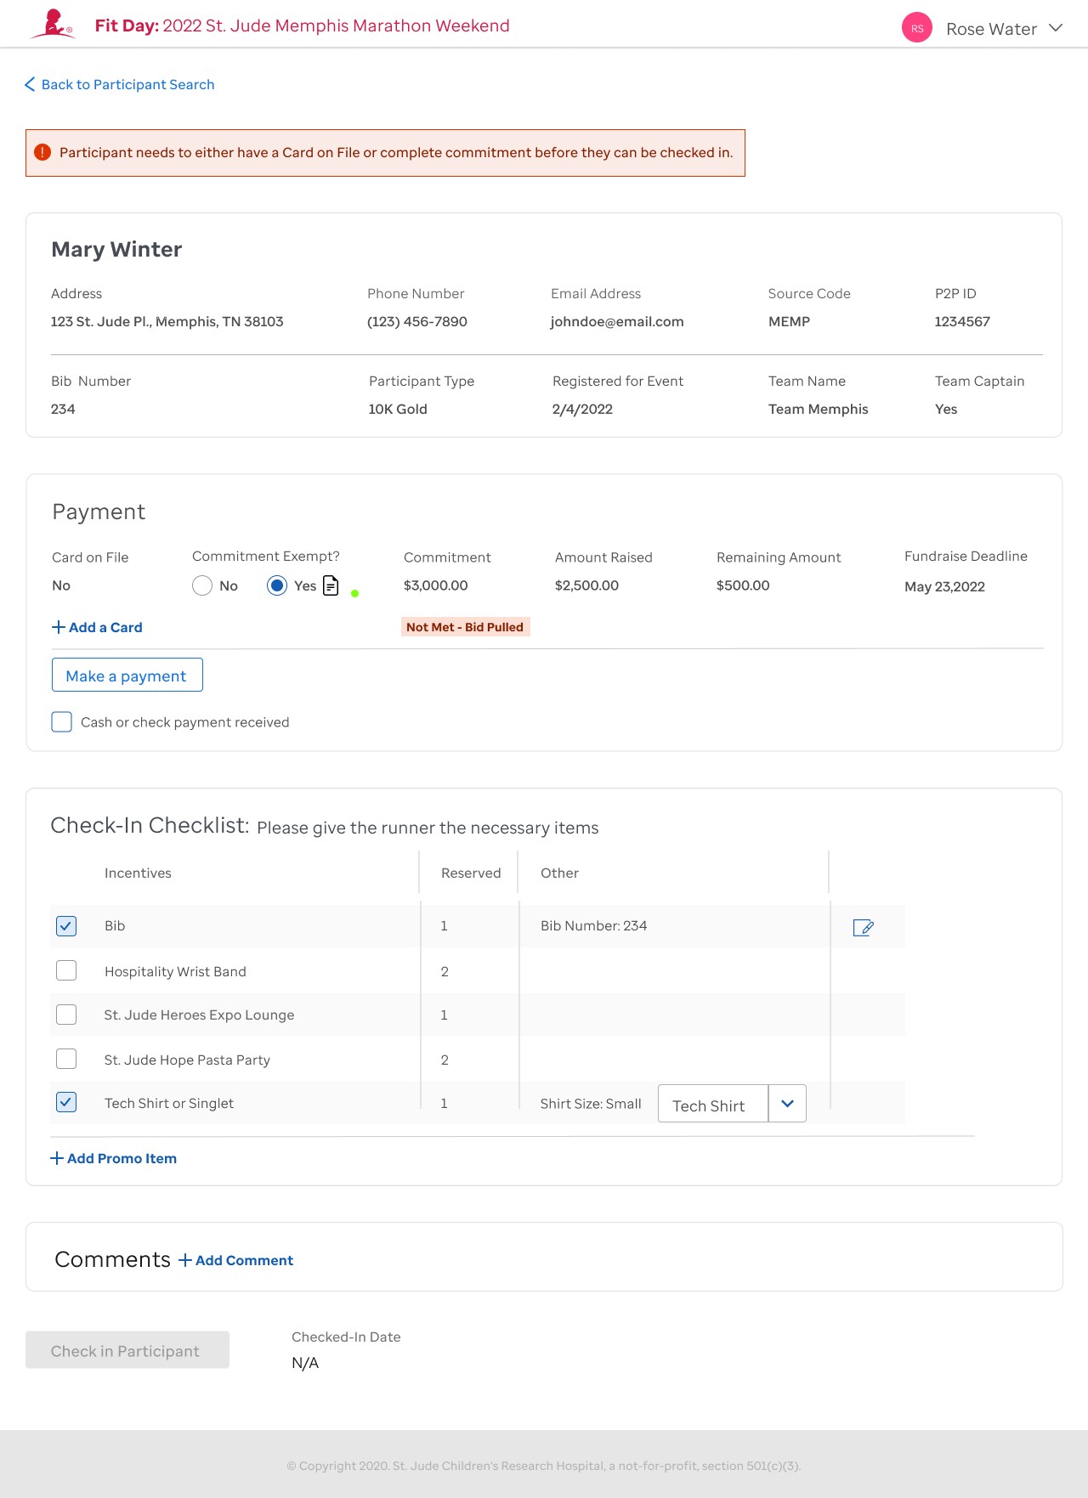Image resolution: width=1088 pixels, height=1498 pixels.
Task: Select the Yes commitment exempt radio
Action: (x=277, y=585)
